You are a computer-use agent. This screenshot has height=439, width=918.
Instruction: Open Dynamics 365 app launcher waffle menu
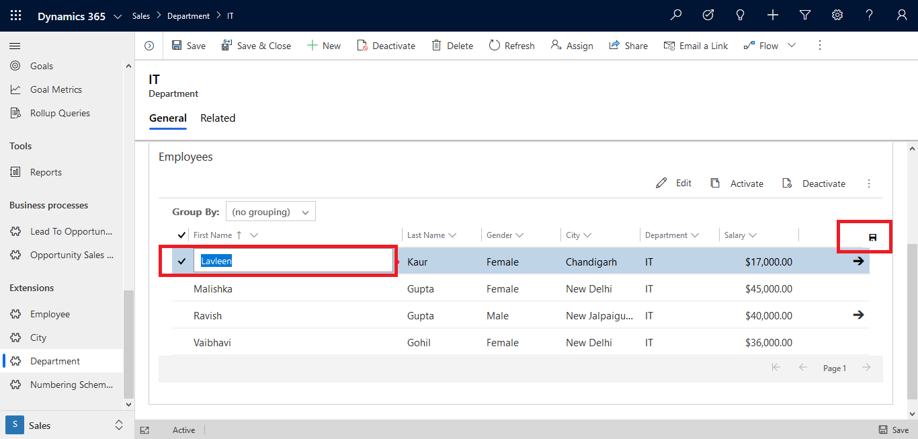click(x=15, y=15)
